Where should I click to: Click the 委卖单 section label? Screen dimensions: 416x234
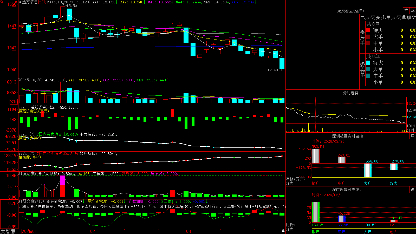click(x=362, y=69)
